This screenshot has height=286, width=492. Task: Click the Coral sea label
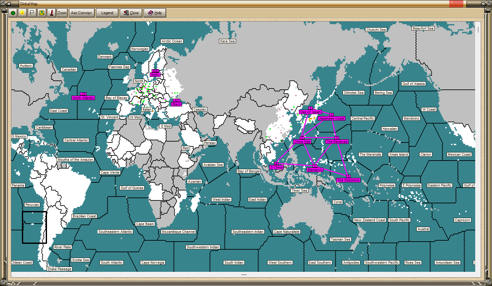(x=338, y=202)
